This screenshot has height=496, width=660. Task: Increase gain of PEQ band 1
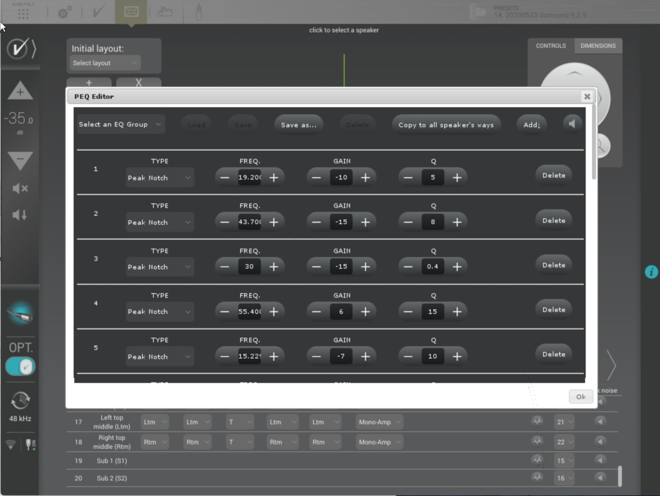point(365,178)
